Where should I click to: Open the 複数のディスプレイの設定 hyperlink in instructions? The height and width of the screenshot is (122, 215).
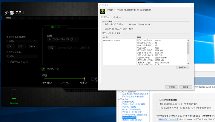pyautogui.click(x=169, y=119)
